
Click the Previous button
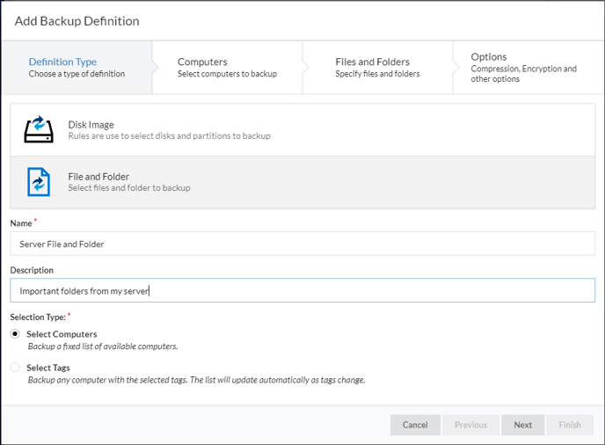point(470,425)
